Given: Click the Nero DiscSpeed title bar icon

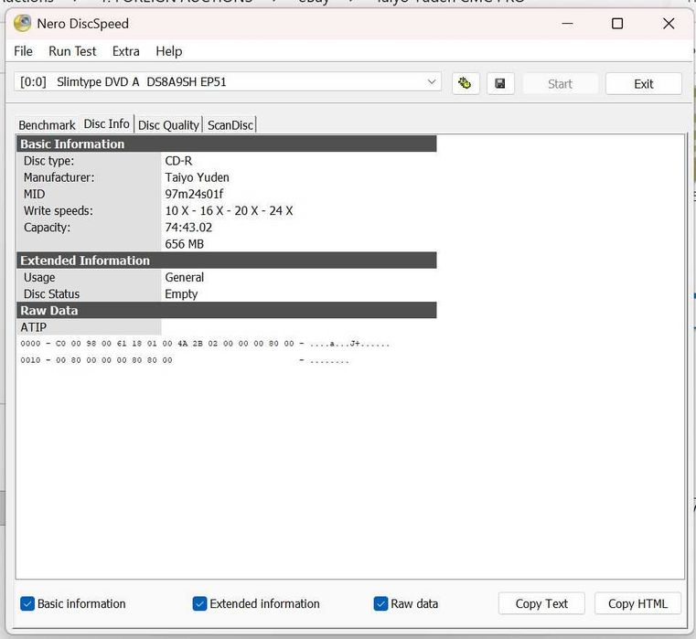Looking at the screenshot, I should (x=22, y=24).
